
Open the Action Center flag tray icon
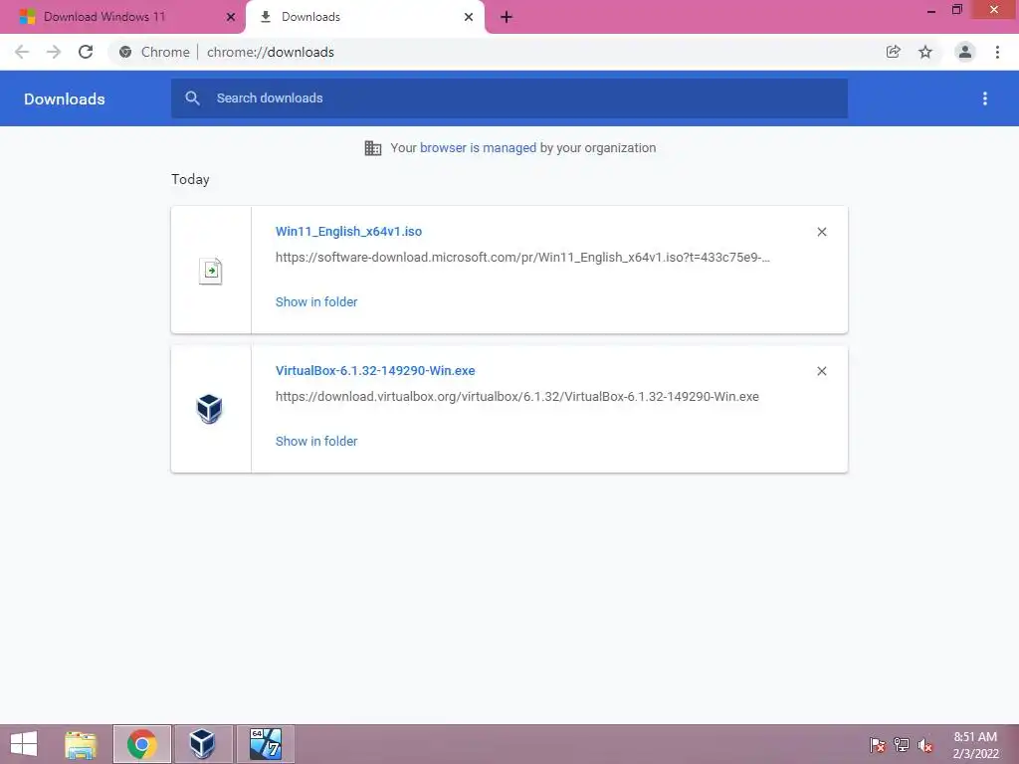[x=878, y=744]
